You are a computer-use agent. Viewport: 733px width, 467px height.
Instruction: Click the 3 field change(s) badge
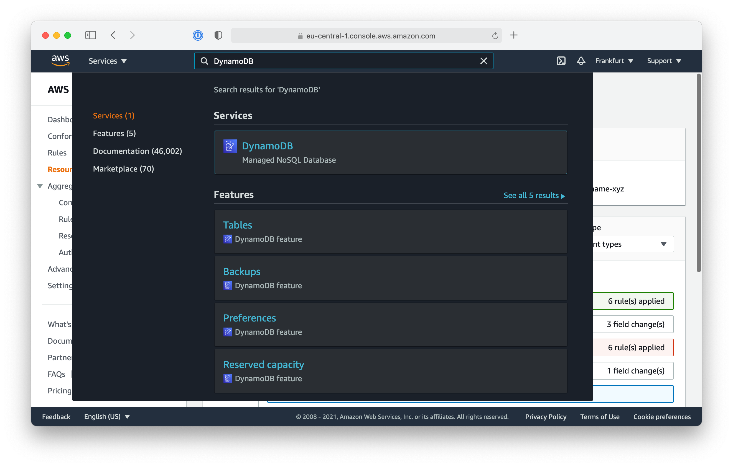tap(633, 325)
